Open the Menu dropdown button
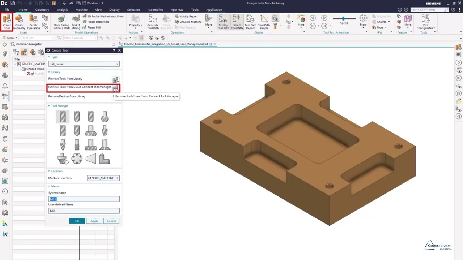 [10, 38]
